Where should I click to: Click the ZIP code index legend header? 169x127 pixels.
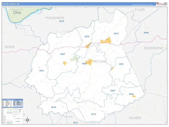(12, 99)
